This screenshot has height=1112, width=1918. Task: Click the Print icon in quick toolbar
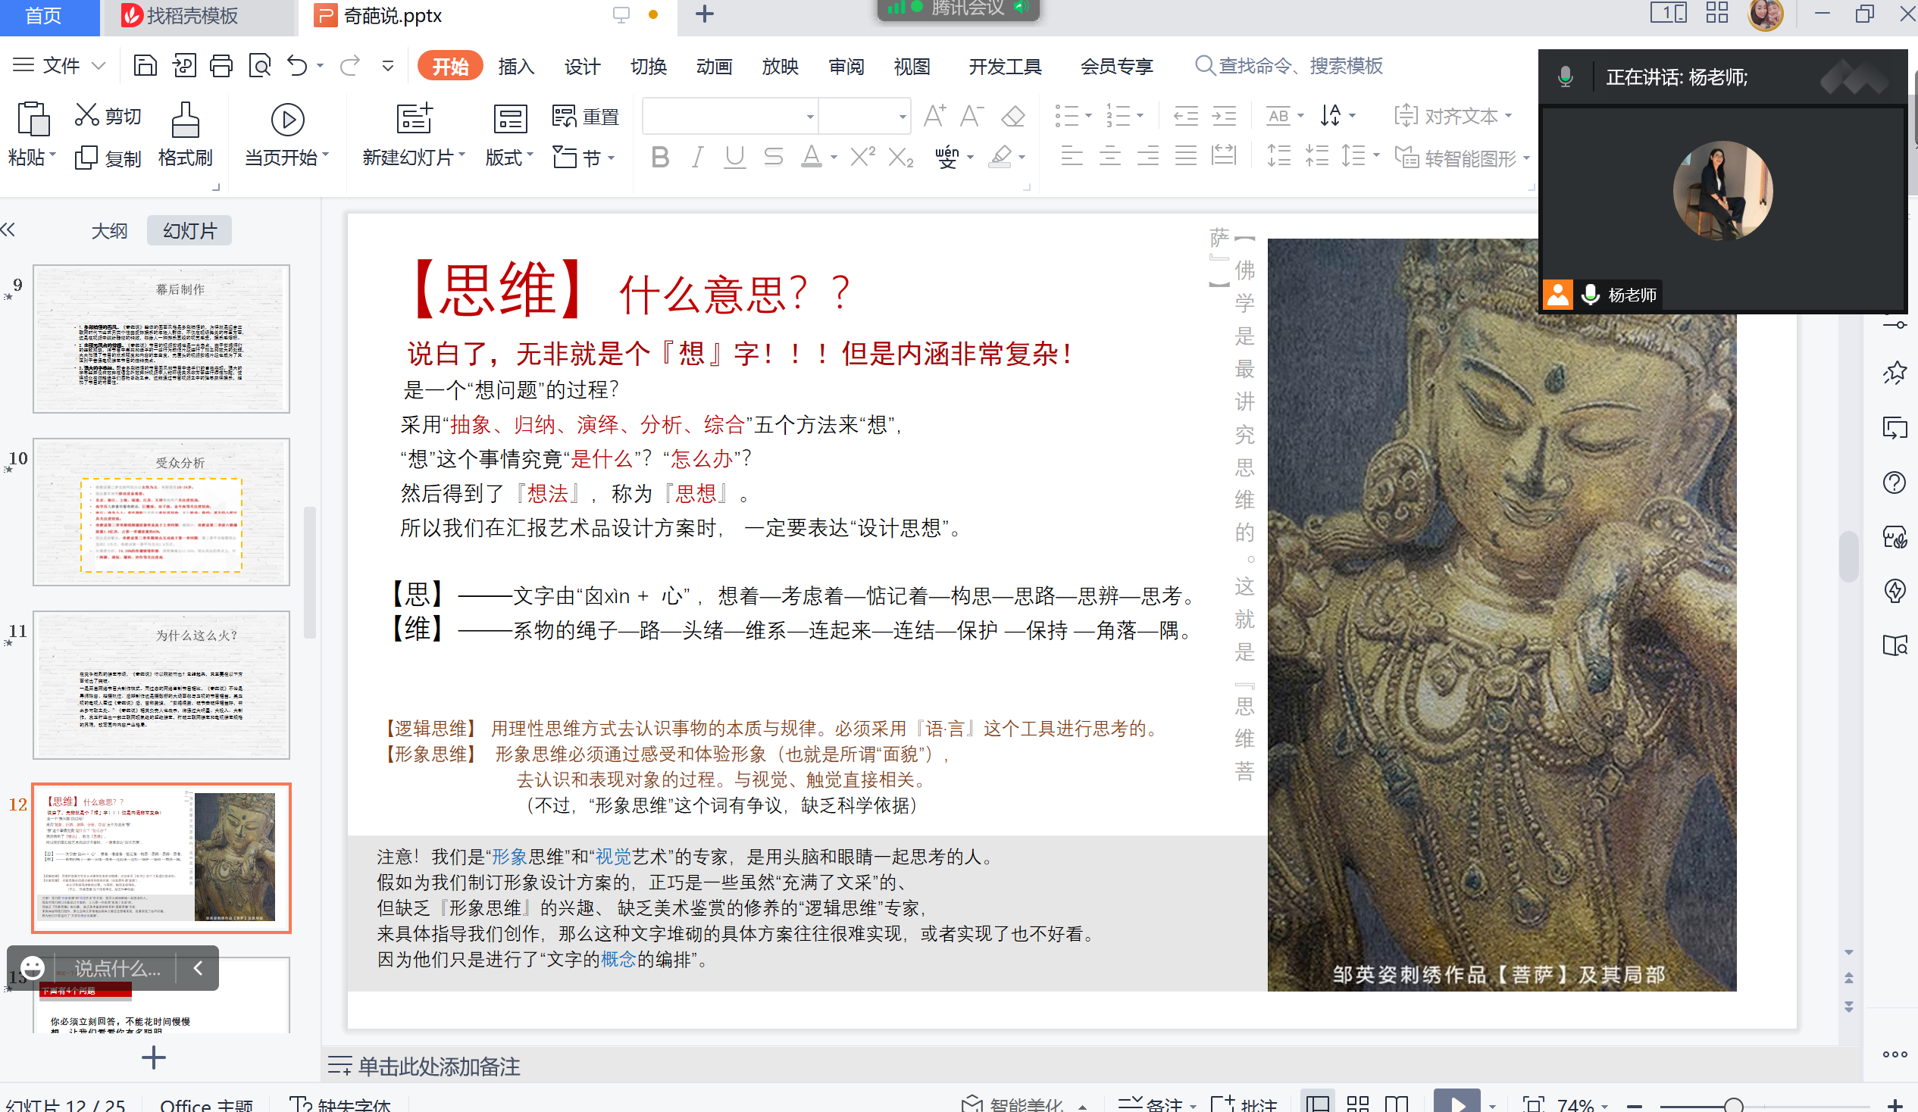point(221,65)
